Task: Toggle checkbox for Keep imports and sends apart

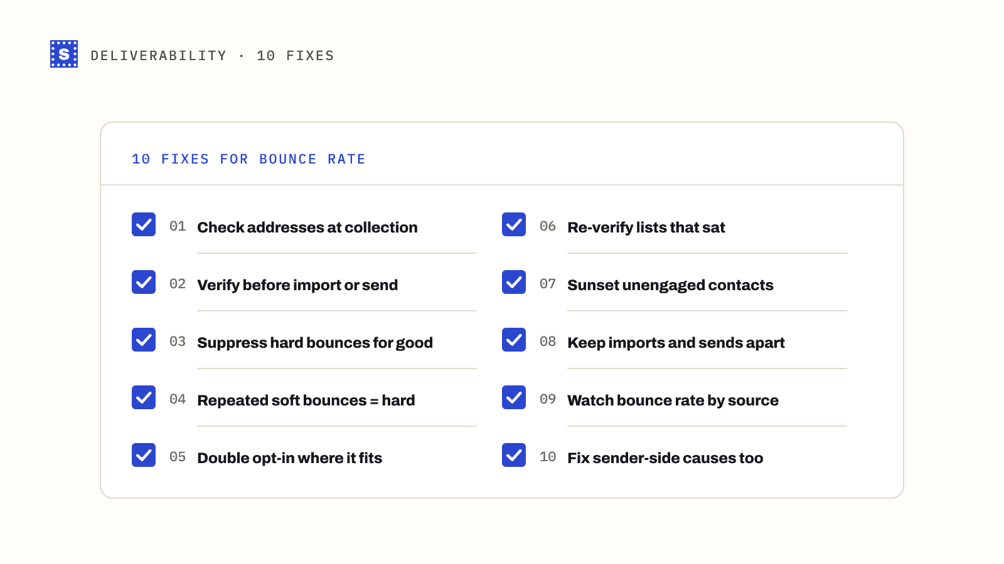Action: [514, 340]
